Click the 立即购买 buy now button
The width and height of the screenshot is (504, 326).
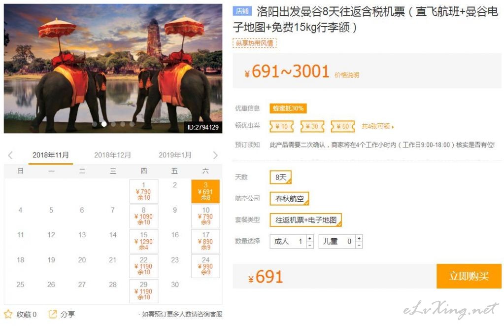[469, 276]
